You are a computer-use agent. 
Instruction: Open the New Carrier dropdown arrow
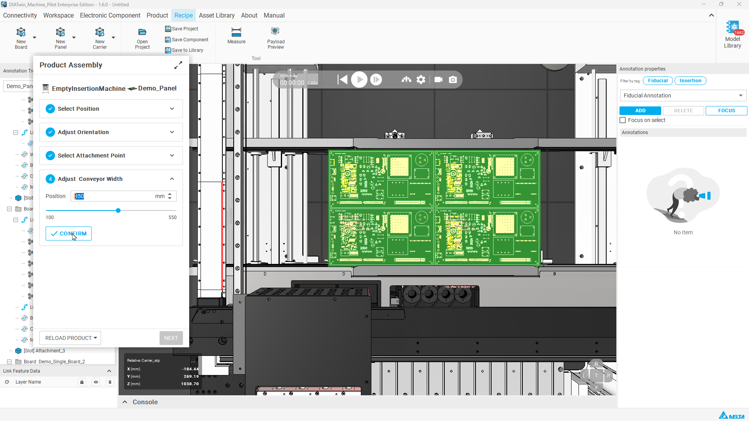(113, 37)
